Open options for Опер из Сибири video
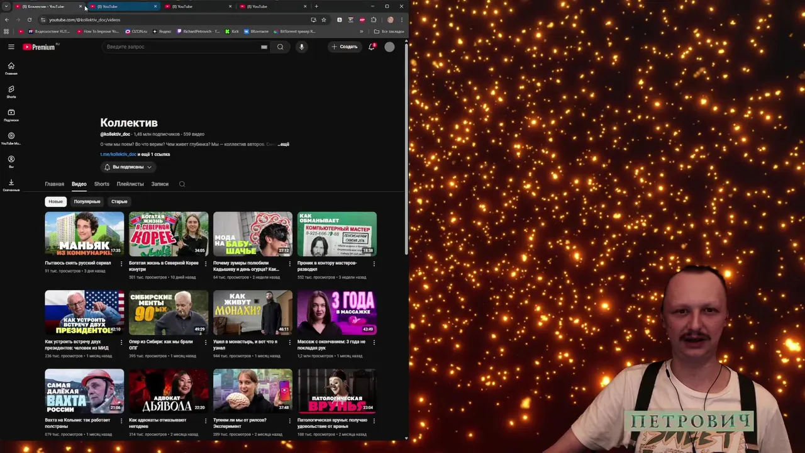This screenshot has height=453, width=805. click(x=206, y=342)
